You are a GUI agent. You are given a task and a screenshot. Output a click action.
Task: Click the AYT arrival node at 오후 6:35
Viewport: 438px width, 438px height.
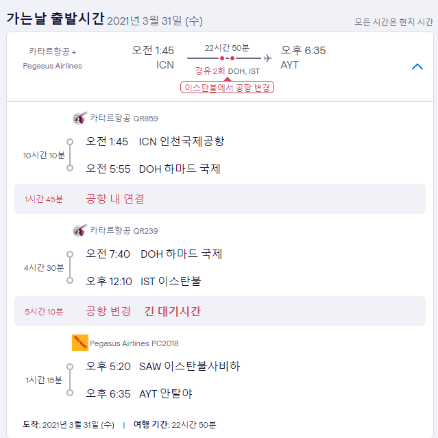coord(70,393)
